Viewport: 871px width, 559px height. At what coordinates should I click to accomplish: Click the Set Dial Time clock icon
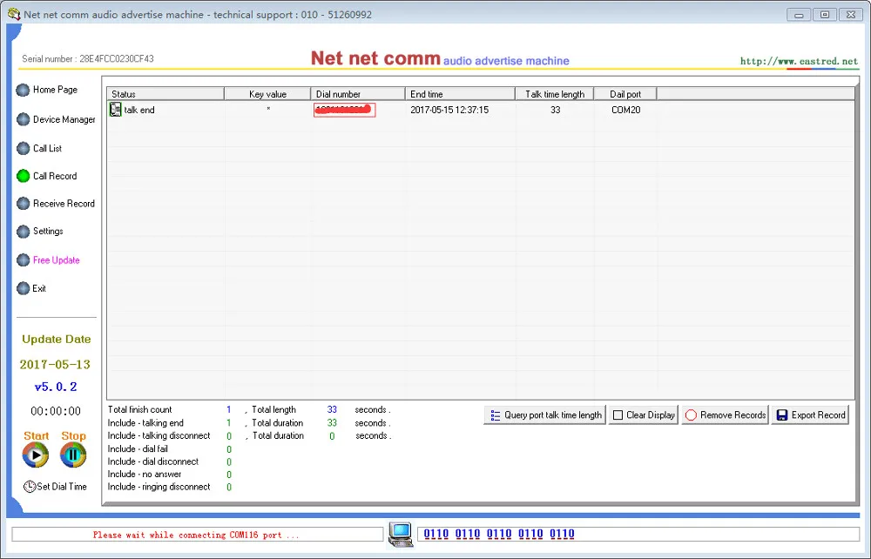tap(30, 487)
